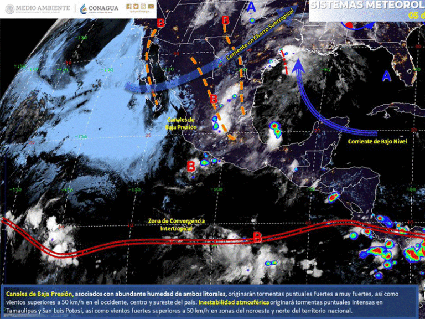
Task: Open the Twitter icon beside CONAGUA
Action: 136,7
